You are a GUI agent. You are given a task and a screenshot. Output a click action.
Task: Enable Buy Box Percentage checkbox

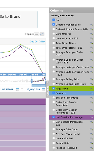[x=54, y=97]
